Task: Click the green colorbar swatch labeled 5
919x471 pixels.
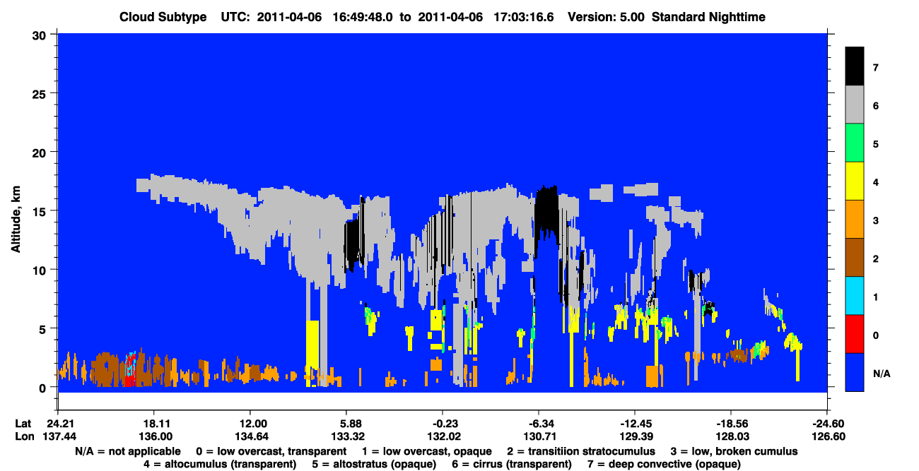Action: [855, 143]
